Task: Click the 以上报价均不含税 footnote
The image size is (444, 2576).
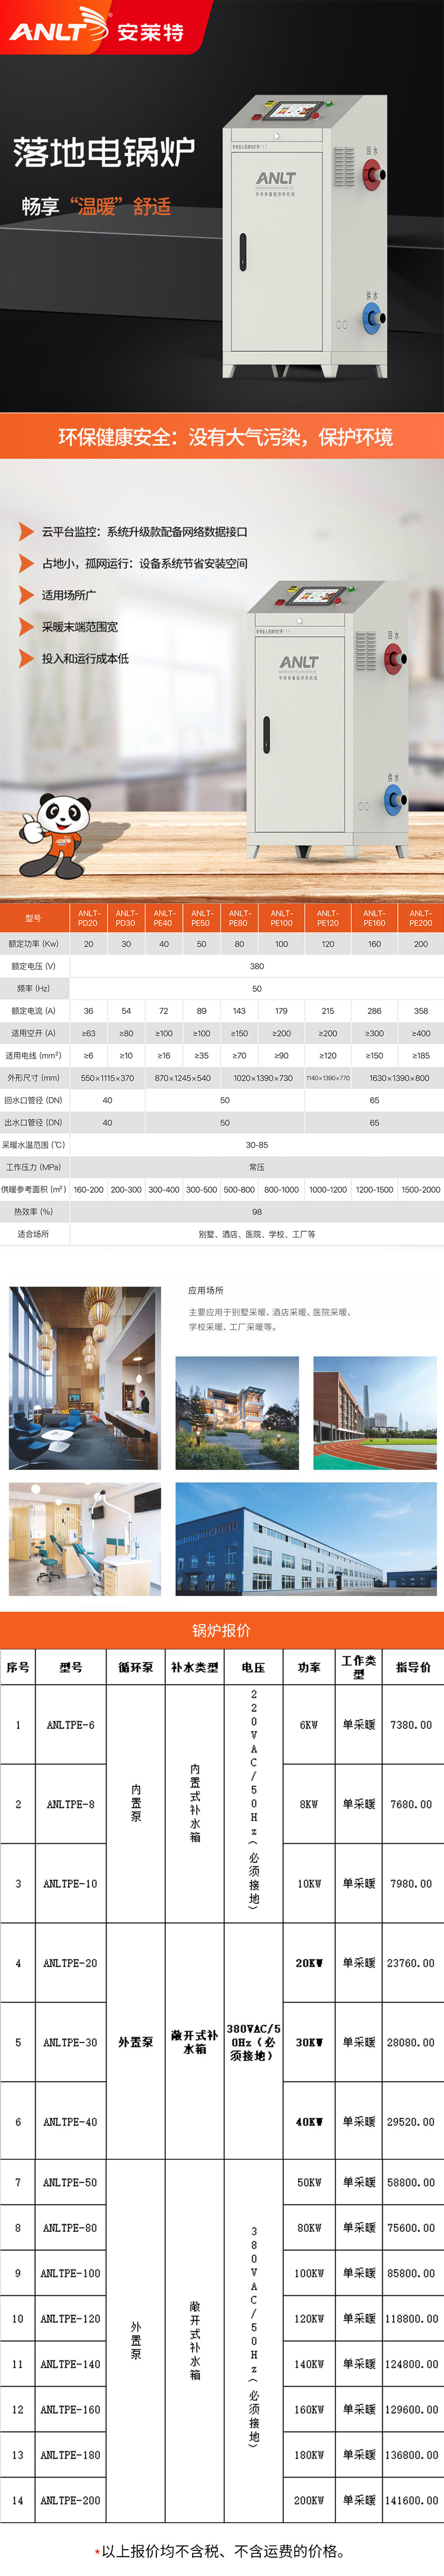Action: pos(222,2551)
